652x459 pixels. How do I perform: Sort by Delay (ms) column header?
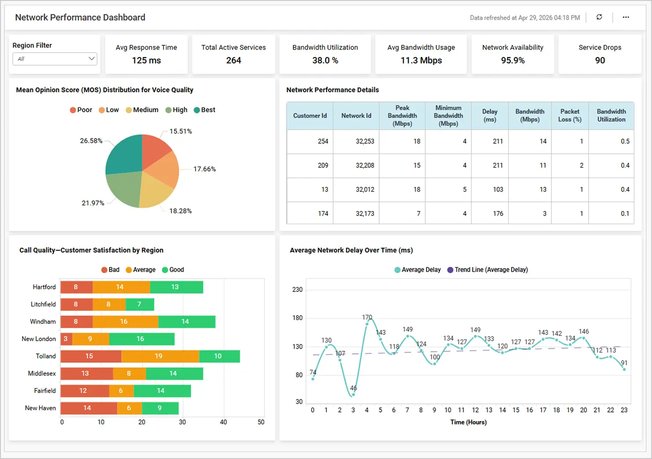pyautogui.click(x=490, y=116)
